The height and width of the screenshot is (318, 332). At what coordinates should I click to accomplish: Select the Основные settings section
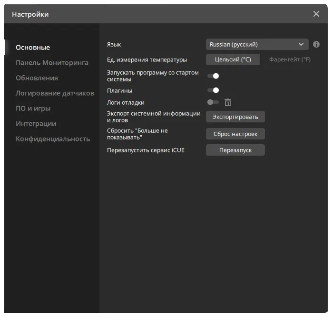(33, 48)
